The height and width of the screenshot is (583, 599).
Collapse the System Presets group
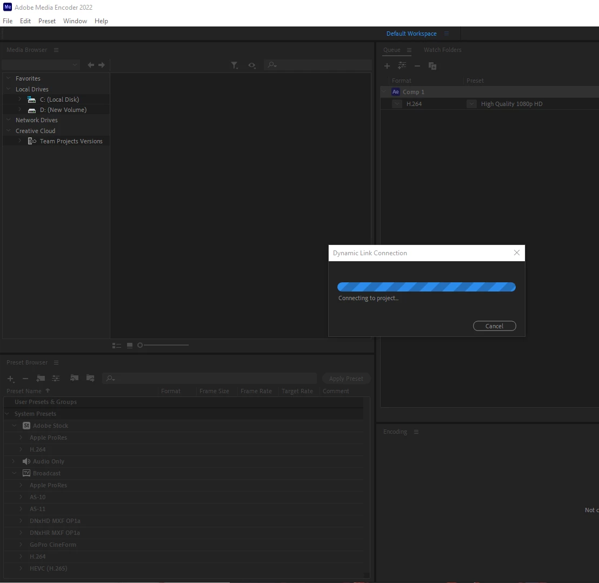click(7, 413)
